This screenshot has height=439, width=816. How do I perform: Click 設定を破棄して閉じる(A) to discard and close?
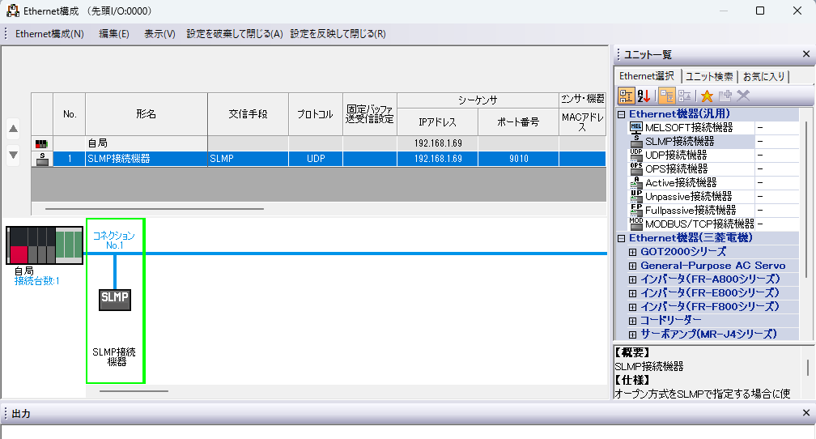[234, 34]
